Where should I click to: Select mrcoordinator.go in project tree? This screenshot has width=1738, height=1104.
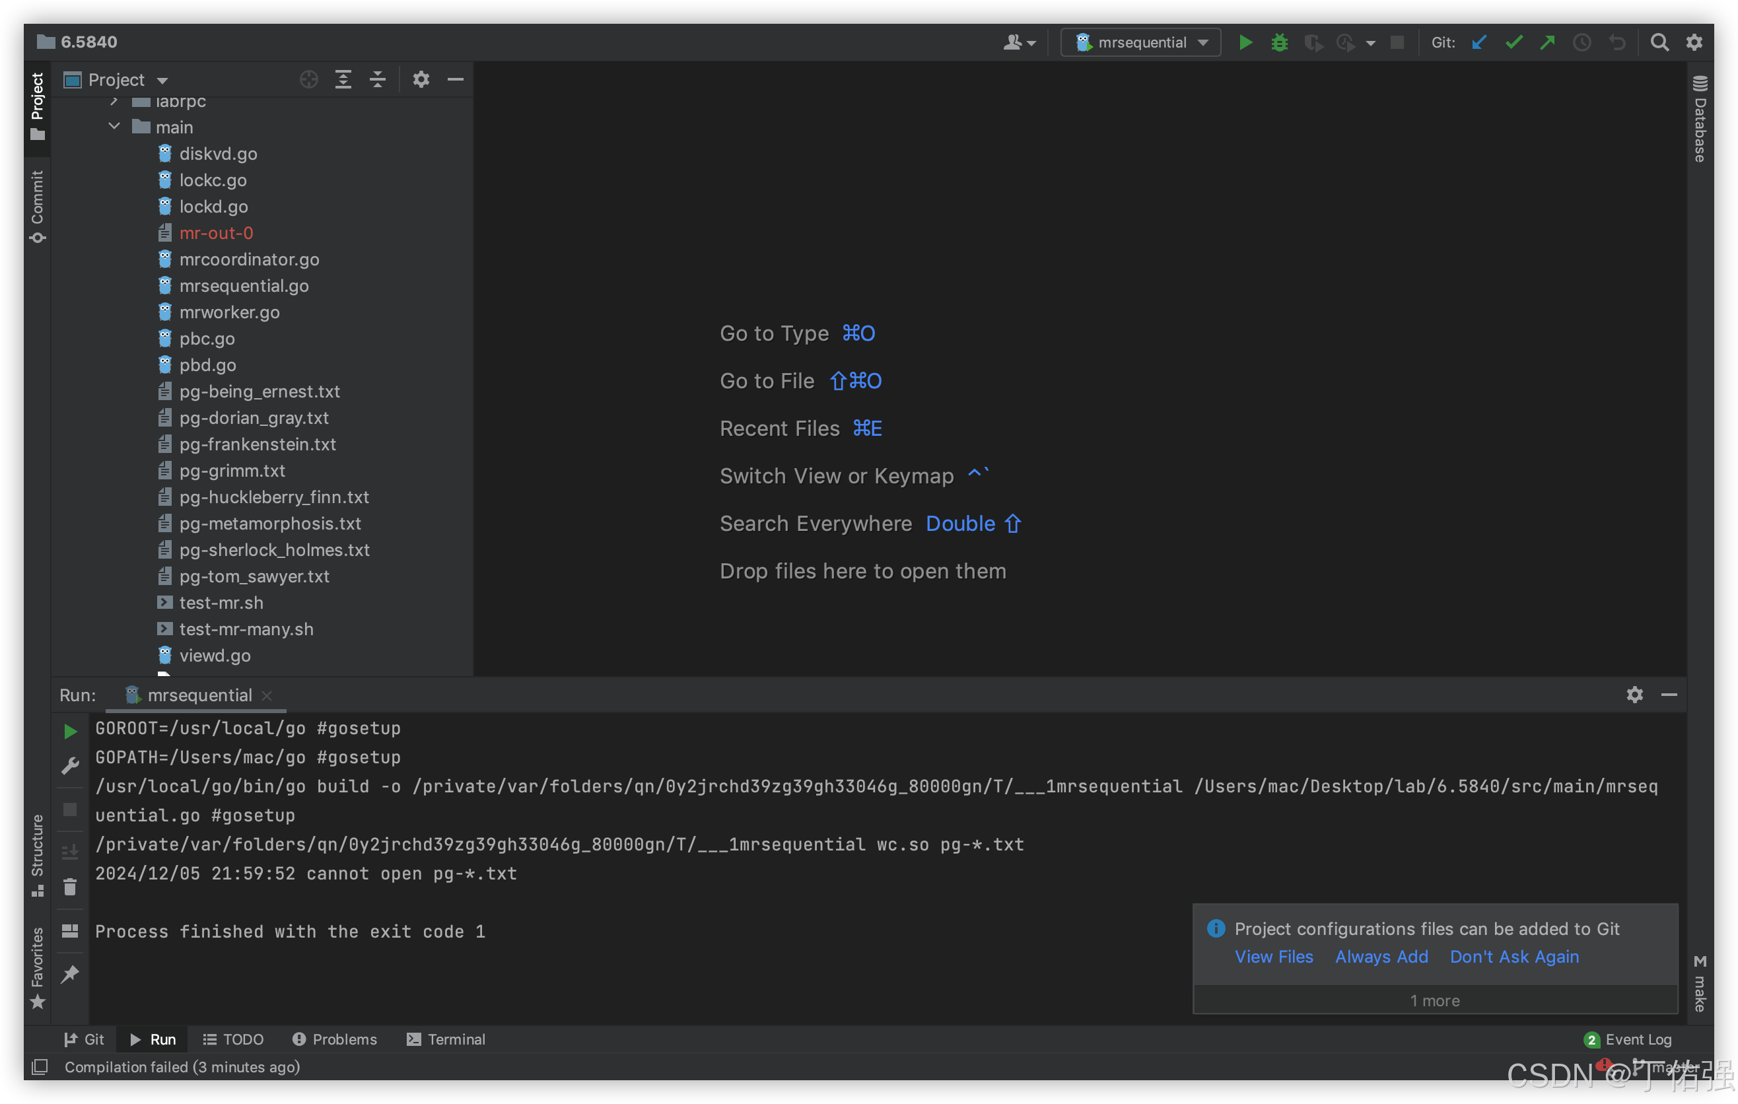(249, 259)
